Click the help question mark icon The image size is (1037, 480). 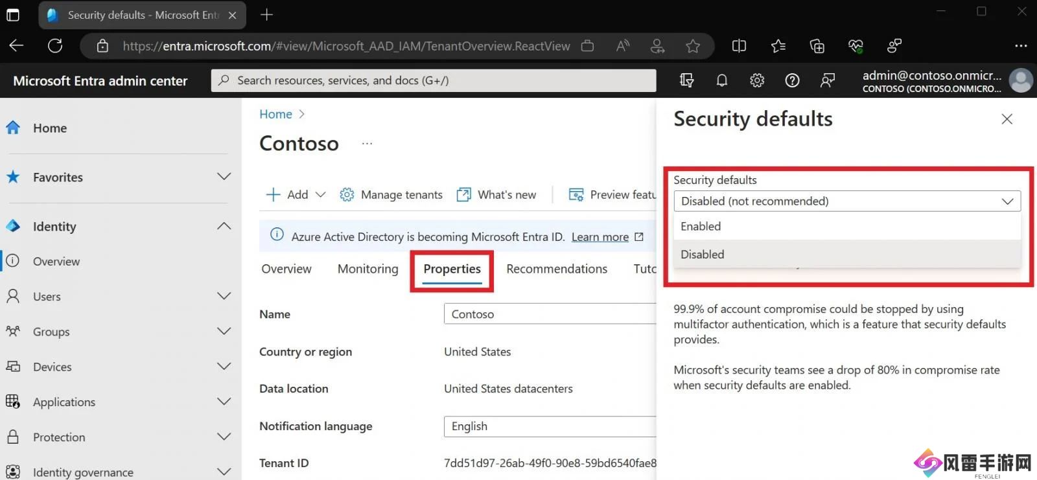pos(792,80)
